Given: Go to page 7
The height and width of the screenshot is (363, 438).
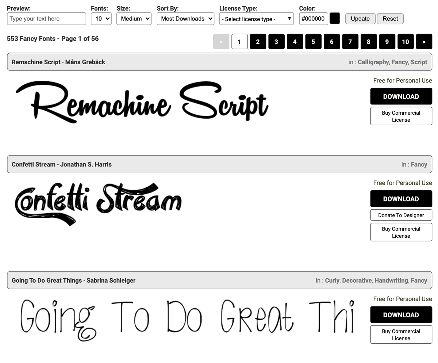Looking at the screenshot, I should pyautogui.click(x=350, y=42).
